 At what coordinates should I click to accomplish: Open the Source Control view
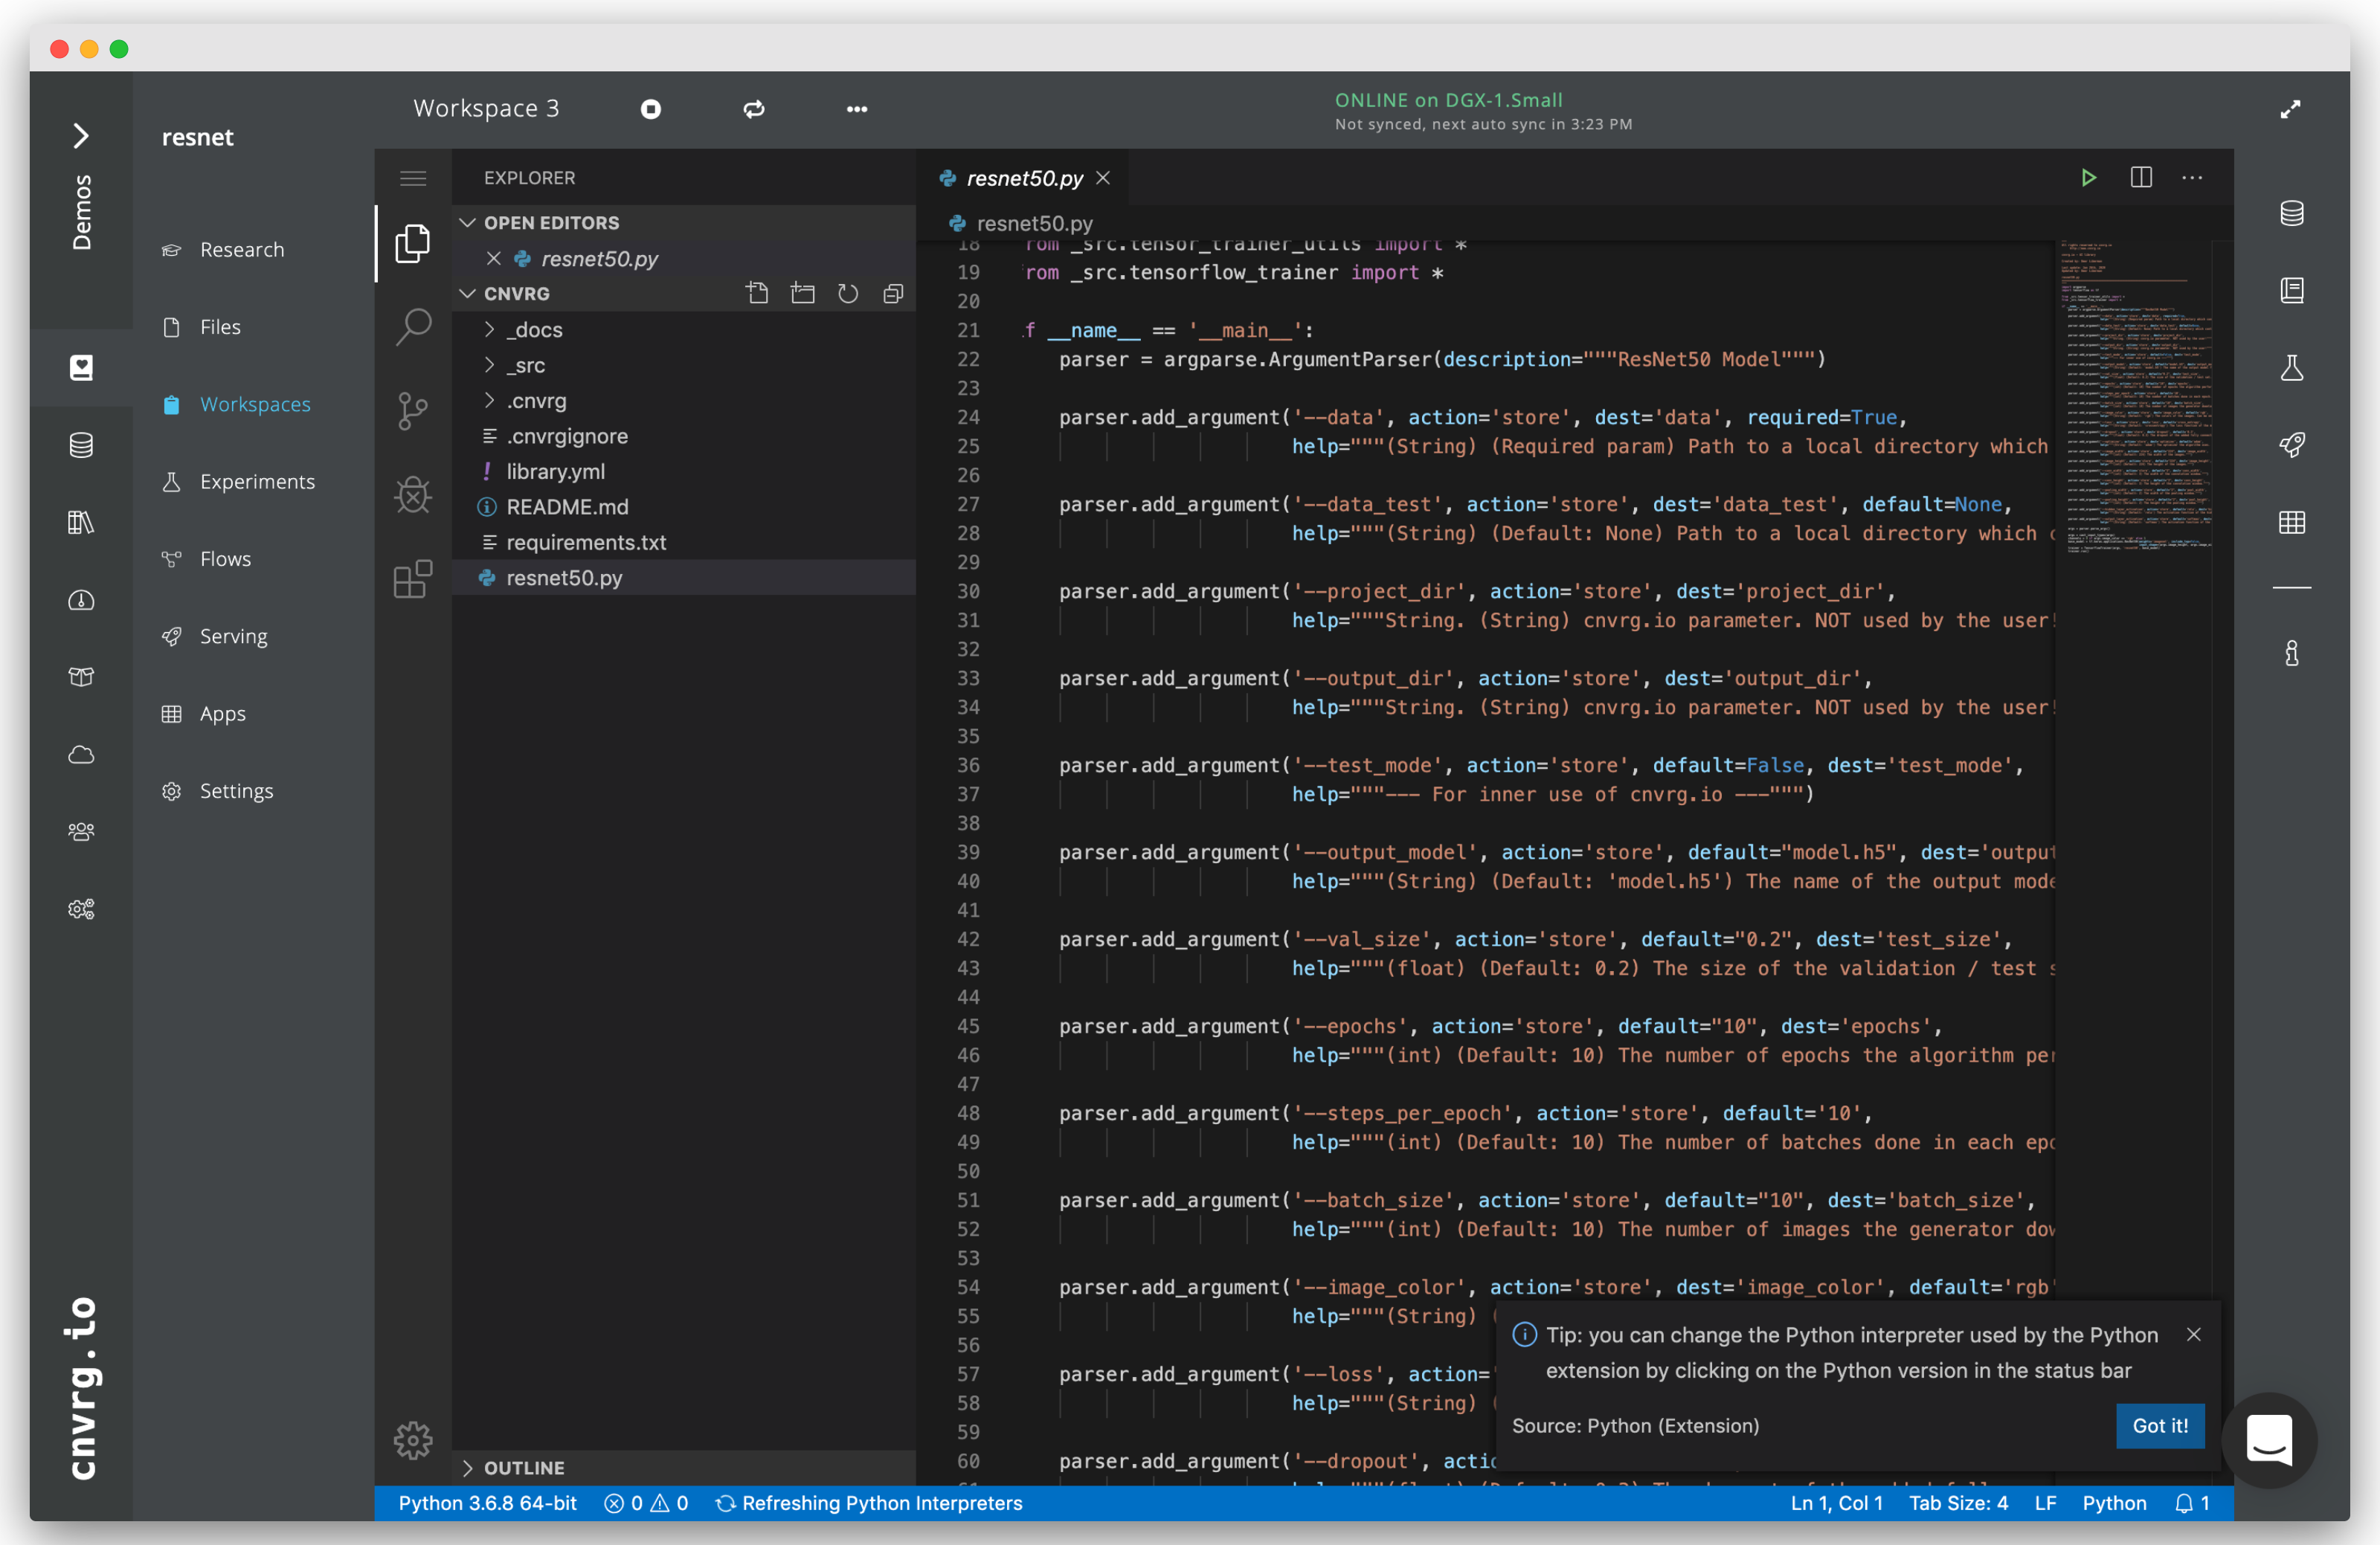coord(413,410)
